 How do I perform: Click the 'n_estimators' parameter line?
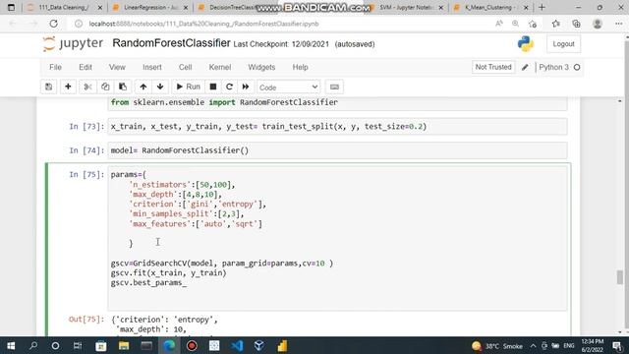coord(182,185)
